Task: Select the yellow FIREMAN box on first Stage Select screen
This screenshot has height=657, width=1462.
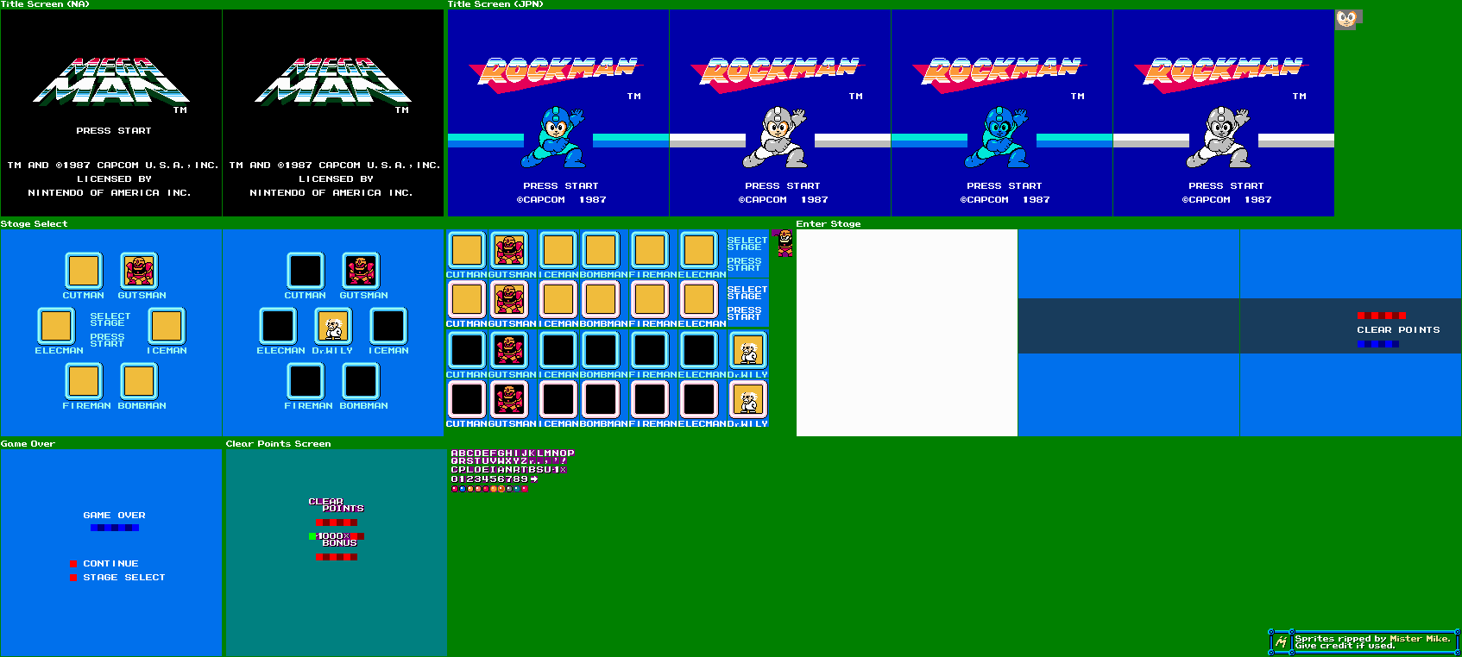Action: click(84, 381)
